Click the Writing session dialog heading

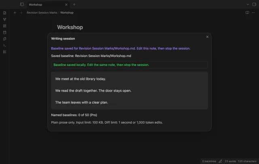[63, 38]
